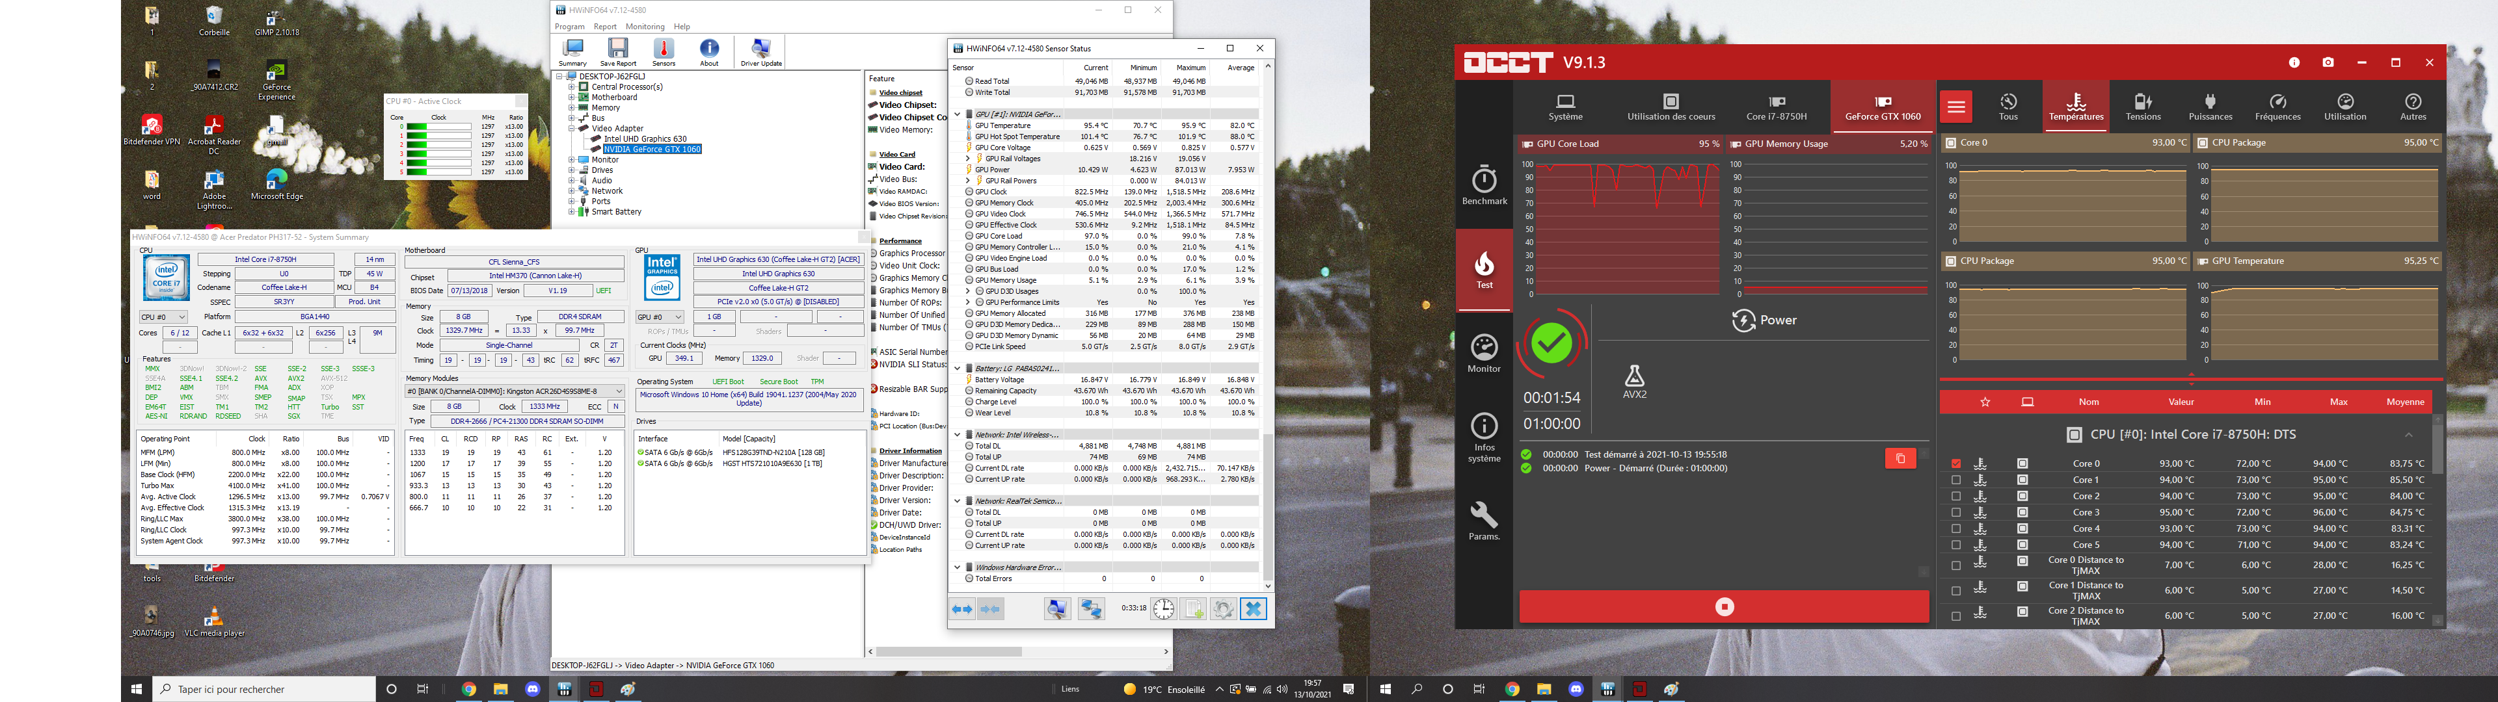Screen dimensions: 2498x702
Task: Click the blue X icon in Sensor Status toolbar
Action: (x=1253, y=609)
